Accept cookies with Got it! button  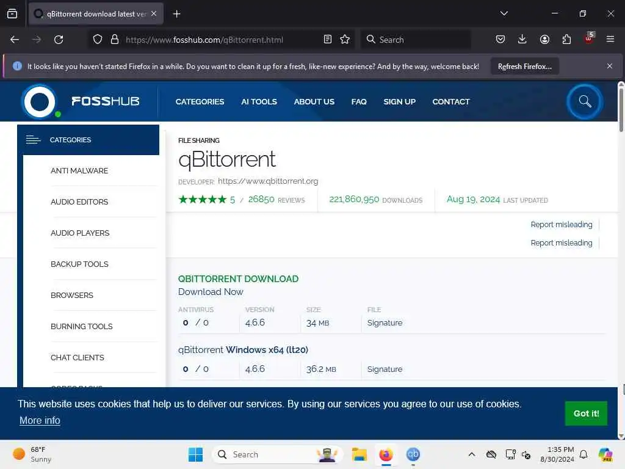tap(586, 413)
